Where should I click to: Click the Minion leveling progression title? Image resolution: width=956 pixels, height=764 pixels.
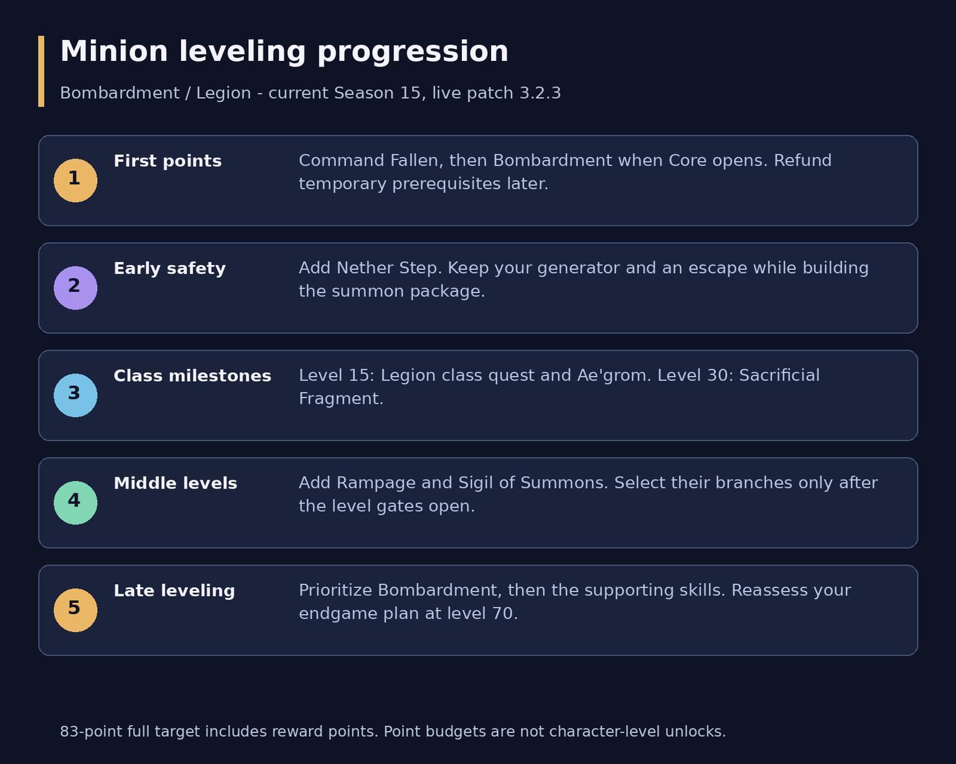point(284,52)
